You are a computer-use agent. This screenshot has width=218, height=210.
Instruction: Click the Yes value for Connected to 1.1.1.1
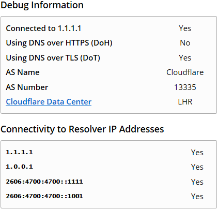pyautogui.click(x=185, y=28)
